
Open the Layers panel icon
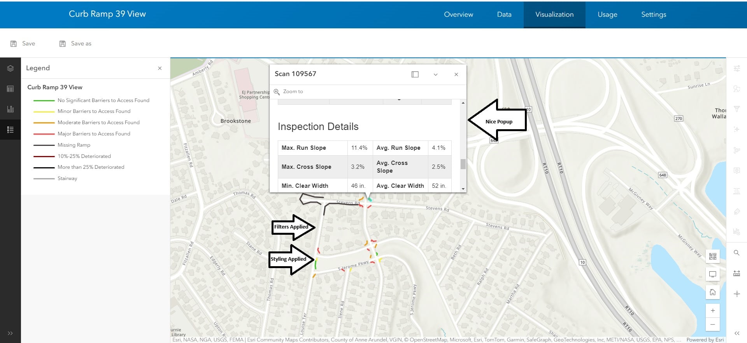[x=11, y=68]
